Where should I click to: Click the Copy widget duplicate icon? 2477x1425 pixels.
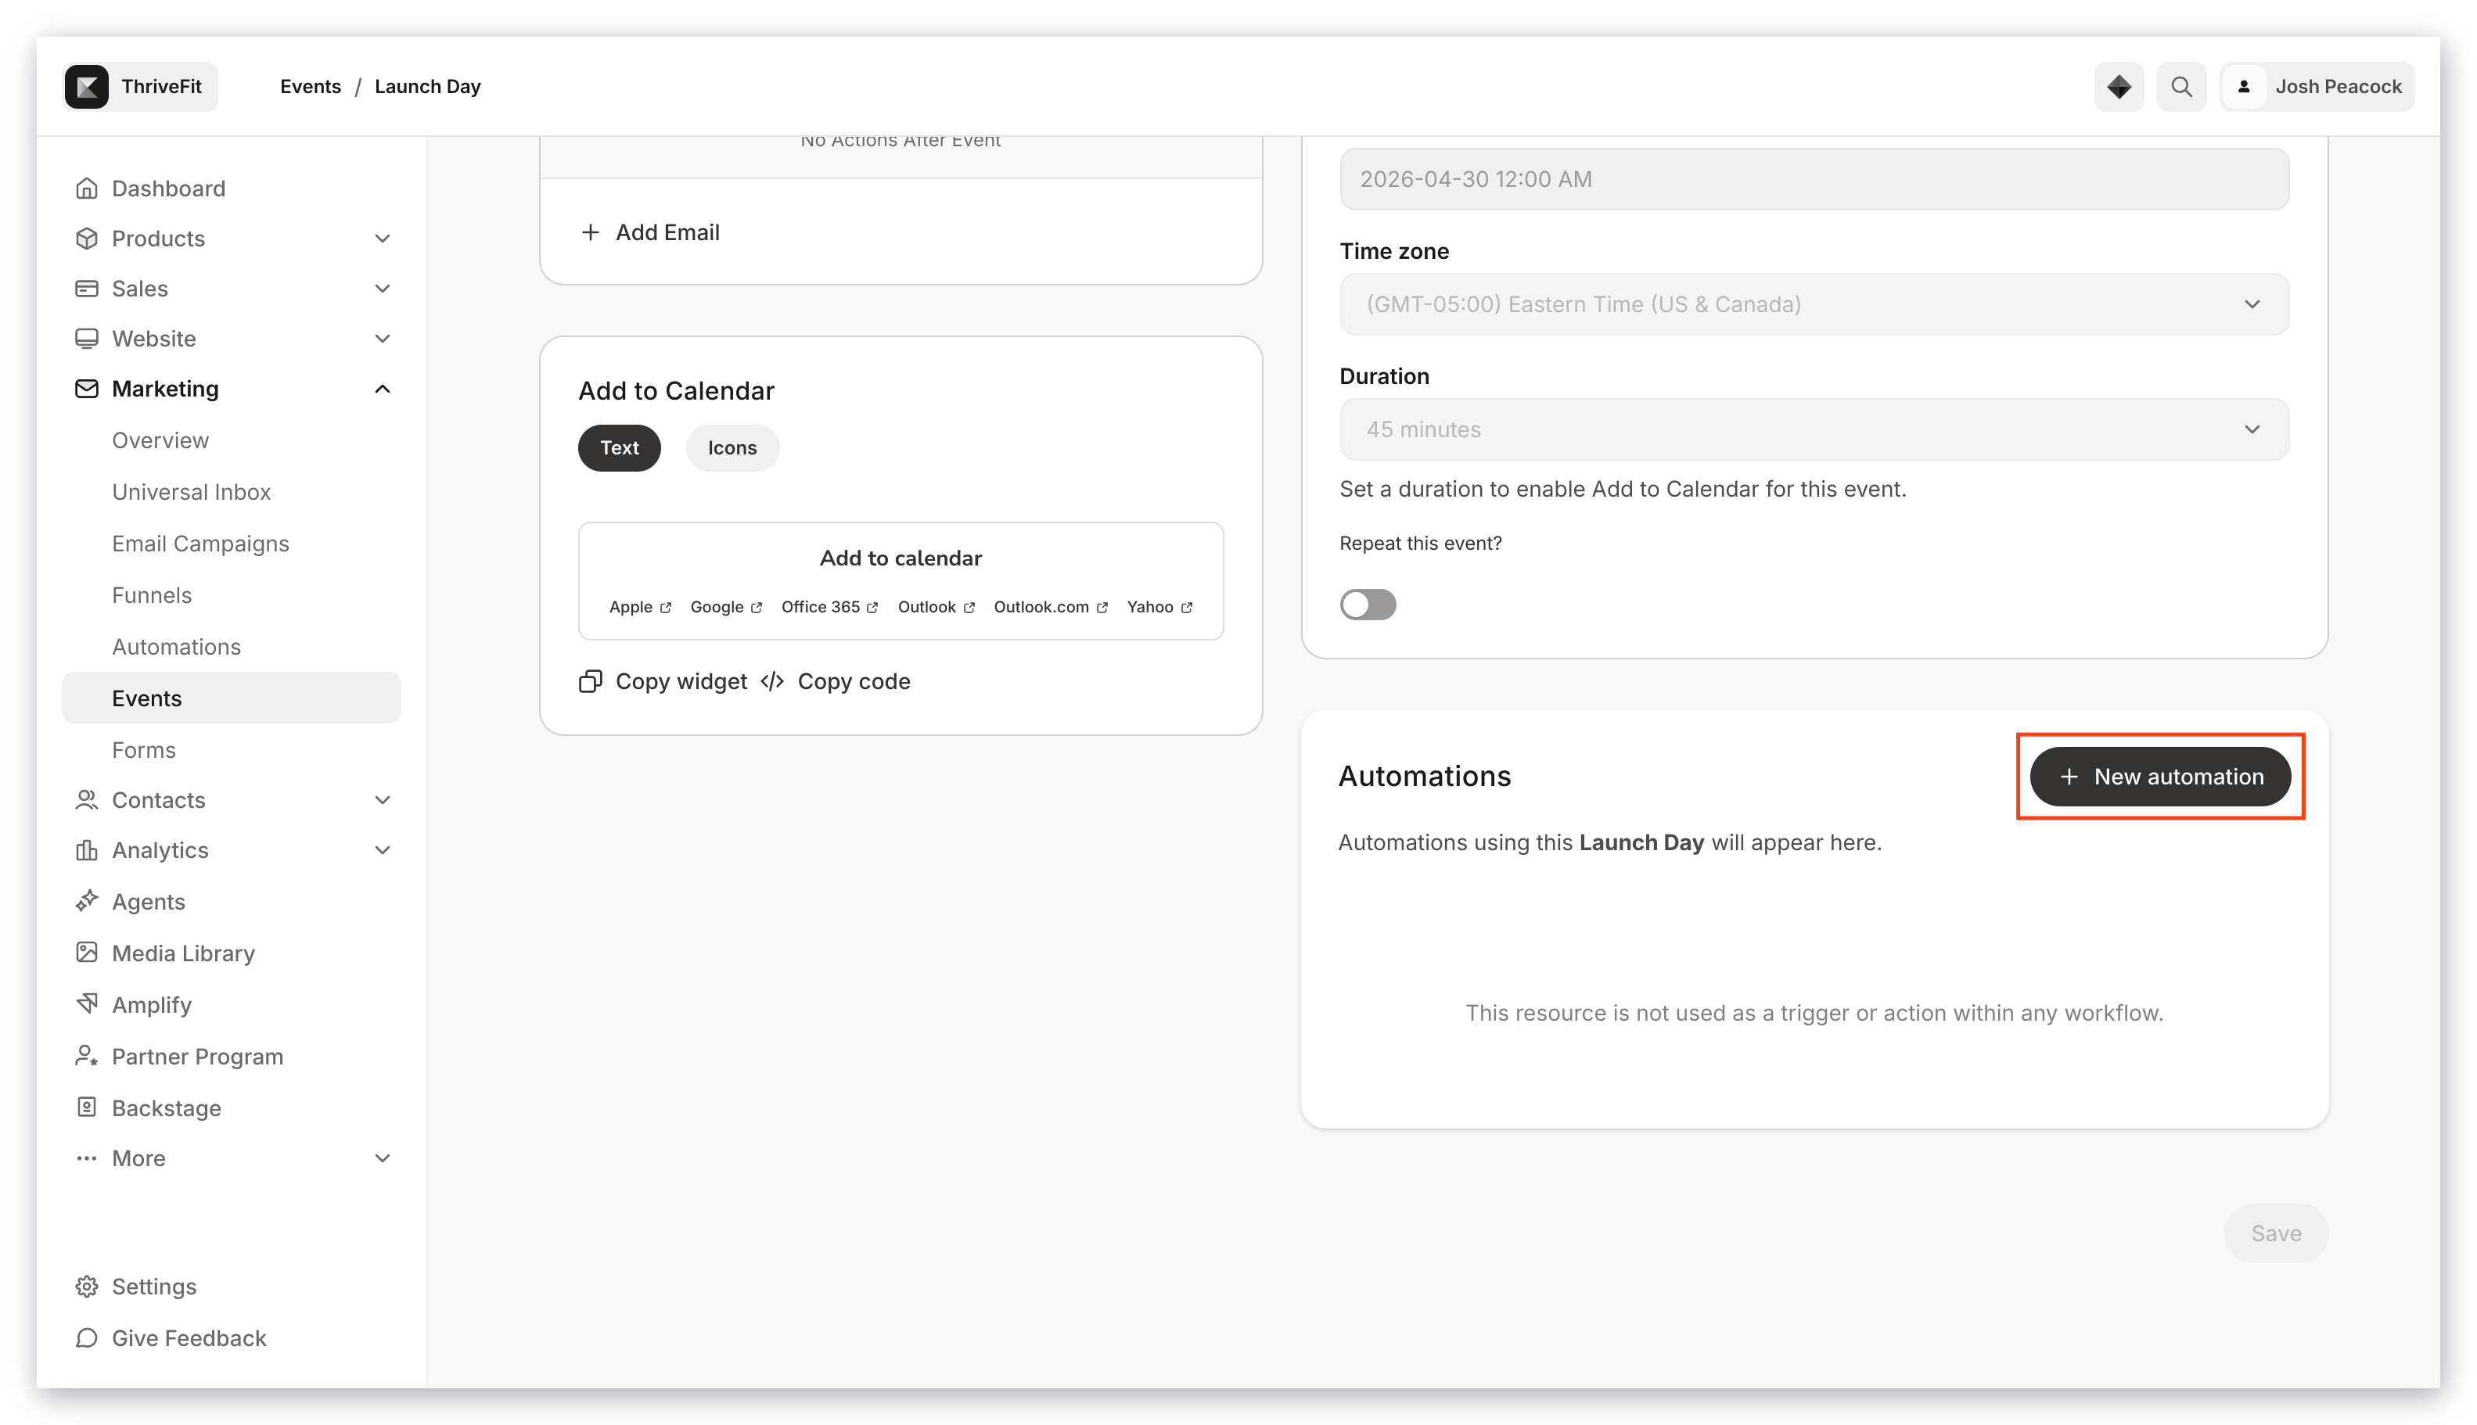591,681
